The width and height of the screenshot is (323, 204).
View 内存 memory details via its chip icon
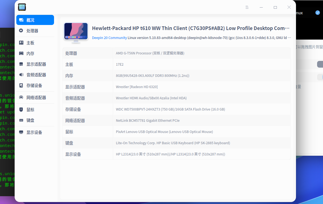pos(21,53)
